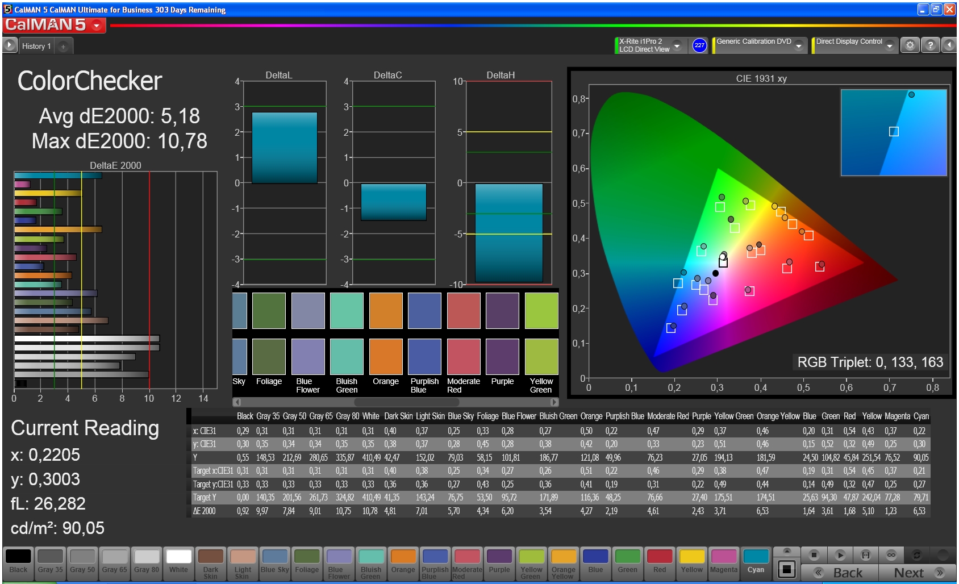Viewport: 959px width, 584px height.
Task: Switch to the History 1 tab
Action: (x=36, y=47)
